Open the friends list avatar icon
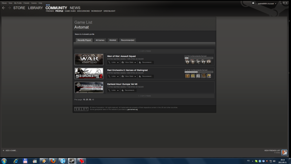Viewport: 291px width, 164px height. coord(284,152)
